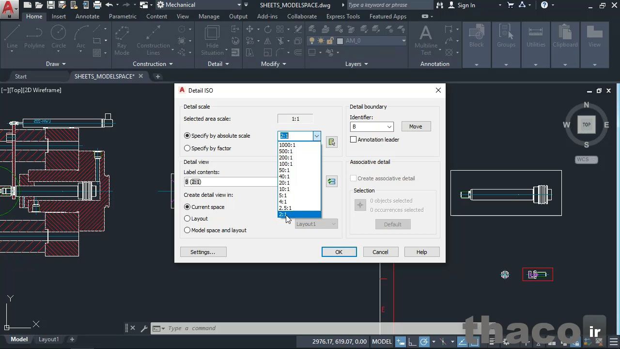The width and height of the screenshot is (620, 349).
Task: Toggle dynamic input in status bar
Action: [400, 342]
